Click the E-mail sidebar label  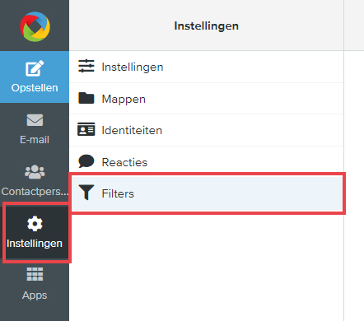(35, 140)
